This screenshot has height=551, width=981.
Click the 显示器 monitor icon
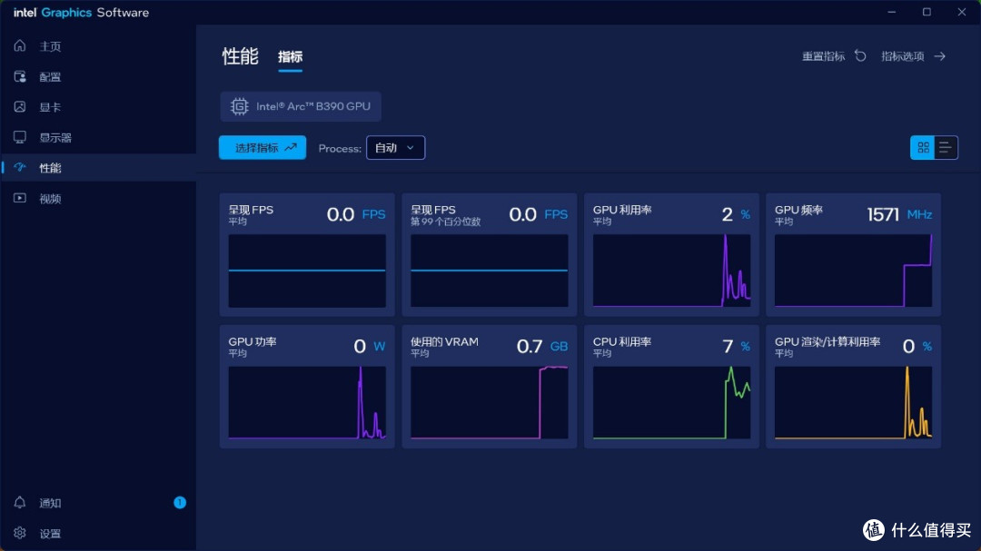click(20, 137)
